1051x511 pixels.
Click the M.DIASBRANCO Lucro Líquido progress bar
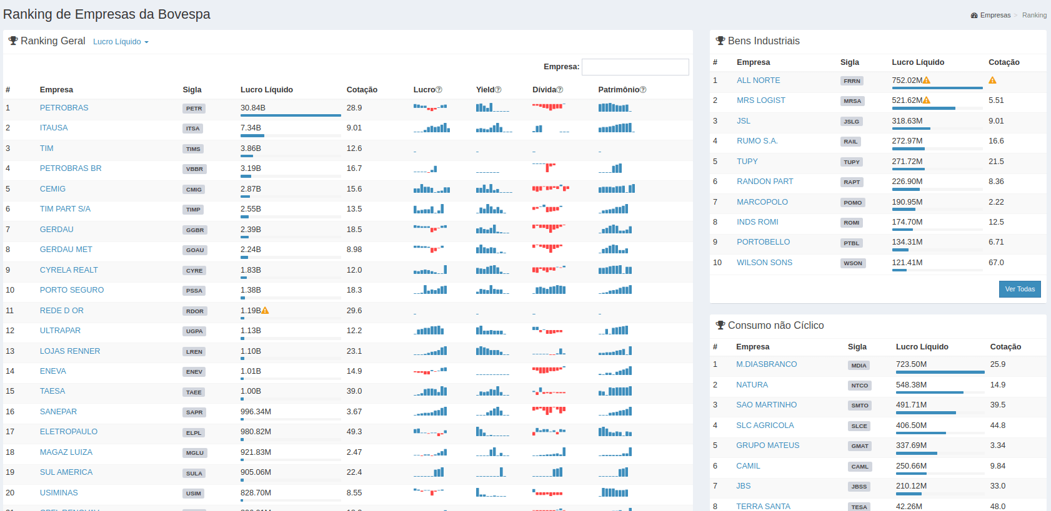coord(940,372)
